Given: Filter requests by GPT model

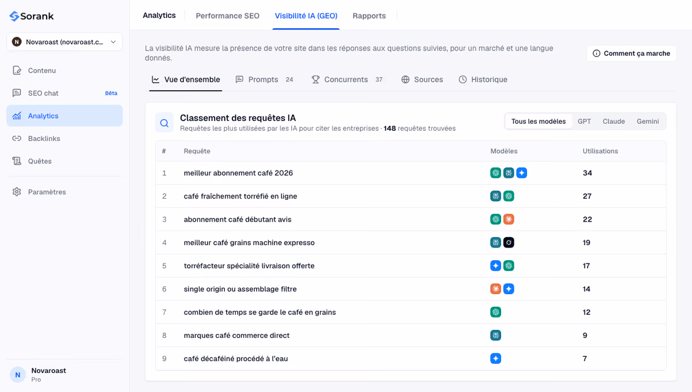Looking at the screenshot, I should coord(584,121).
